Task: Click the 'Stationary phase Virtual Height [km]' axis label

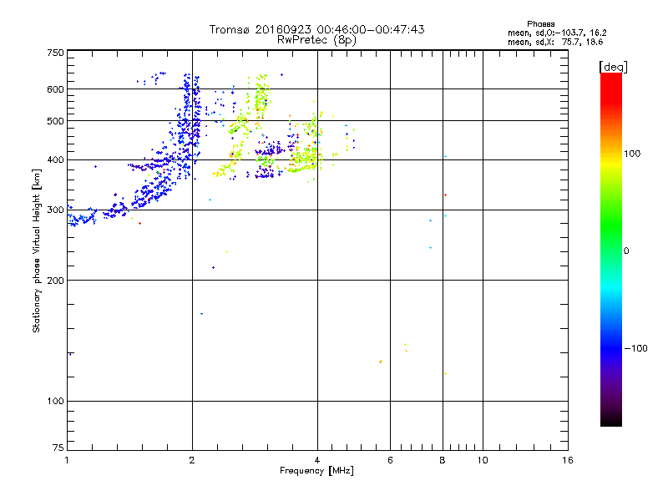Action: pyautogui.click(x=37, y=250)
